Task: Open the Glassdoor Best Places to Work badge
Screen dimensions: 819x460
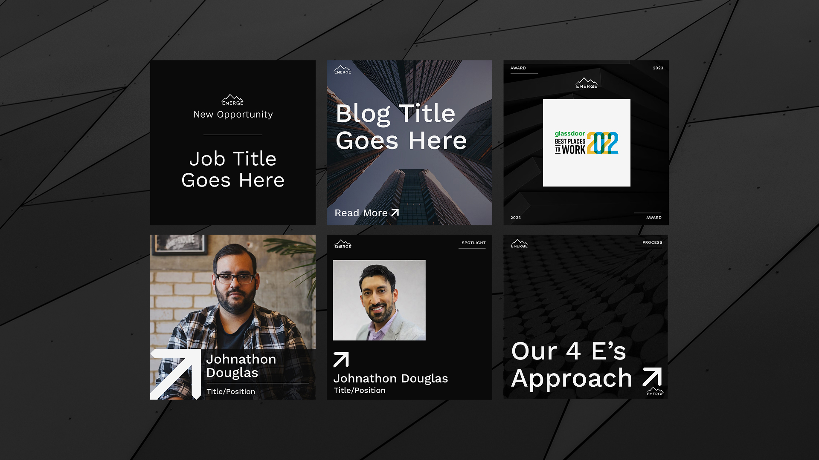Action: [x=587, y=143]
